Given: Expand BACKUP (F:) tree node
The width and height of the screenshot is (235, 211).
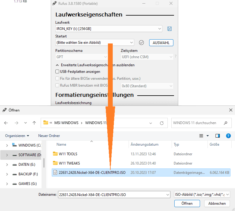Looking at the screenshot, I should (7, 174).
